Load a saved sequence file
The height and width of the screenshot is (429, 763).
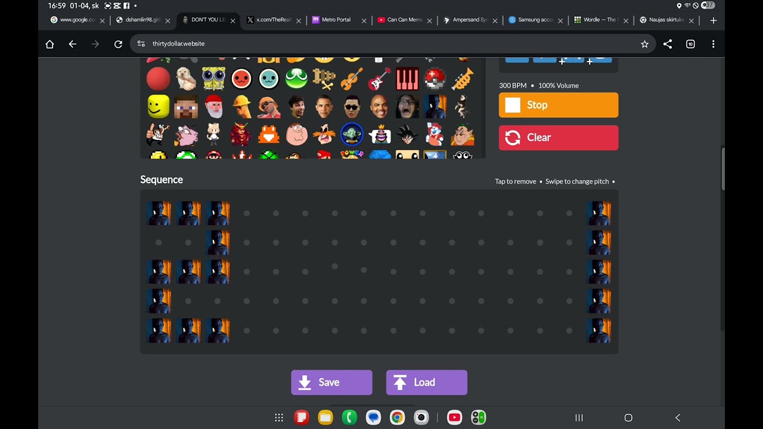[x=427, y=383]
